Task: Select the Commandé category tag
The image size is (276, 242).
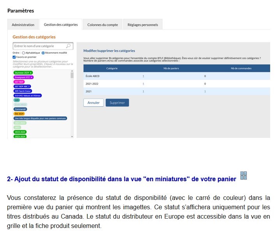Action: (x=20, y=109)
